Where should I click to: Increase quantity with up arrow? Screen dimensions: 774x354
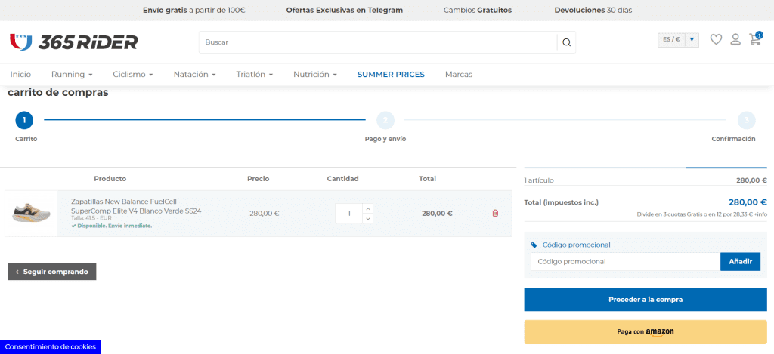pos(368,208)
